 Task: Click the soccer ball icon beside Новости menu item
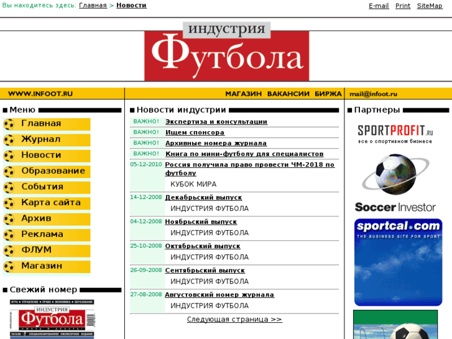(9, 156)
